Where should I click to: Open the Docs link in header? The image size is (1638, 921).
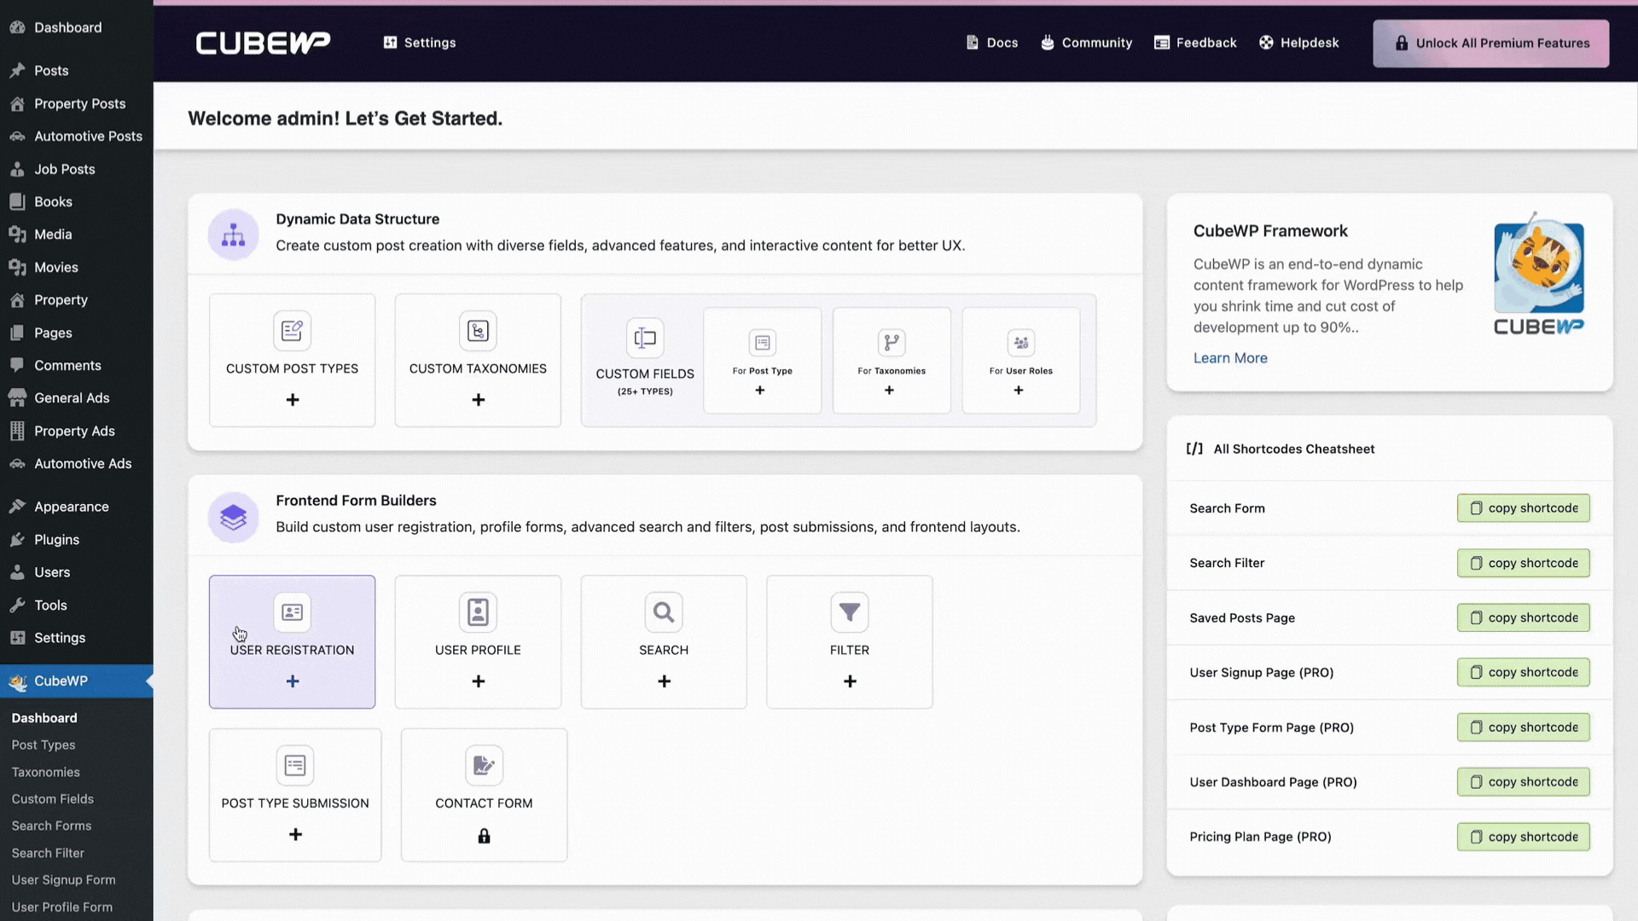point(992,43)
